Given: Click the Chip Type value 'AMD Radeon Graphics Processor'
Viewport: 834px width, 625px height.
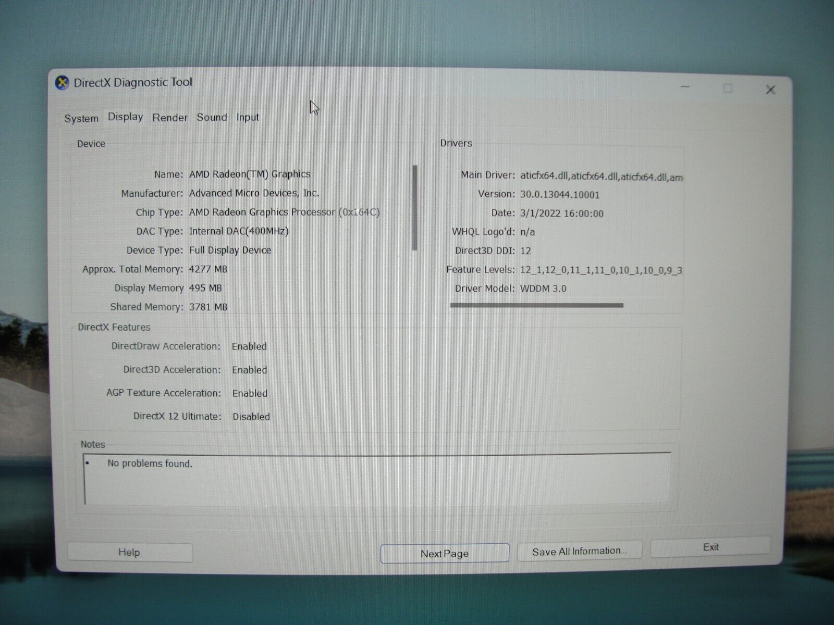Looking at the screenshot, I should tap(262, 212).
